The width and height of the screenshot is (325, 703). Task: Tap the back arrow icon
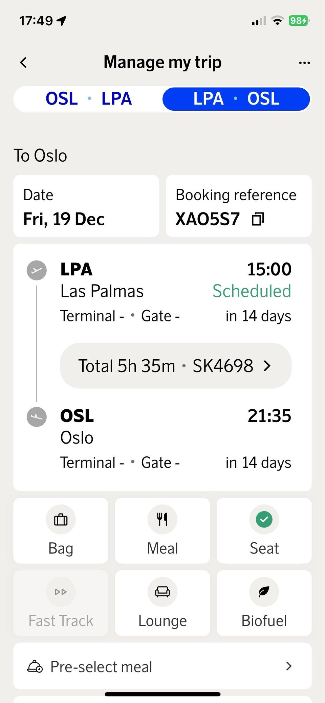[x=23, y=63]
